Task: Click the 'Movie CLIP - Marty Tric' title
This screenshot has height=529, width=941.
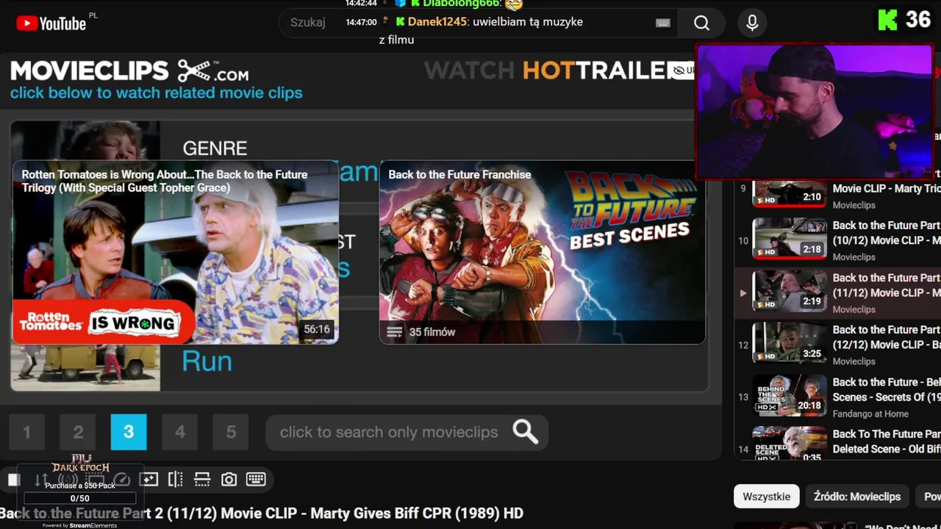Action: [887, 189]
